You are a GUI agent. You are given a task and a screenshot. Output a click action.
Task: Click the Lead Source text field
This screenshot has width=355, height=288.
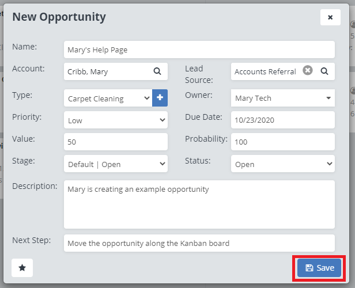[265, 71]
